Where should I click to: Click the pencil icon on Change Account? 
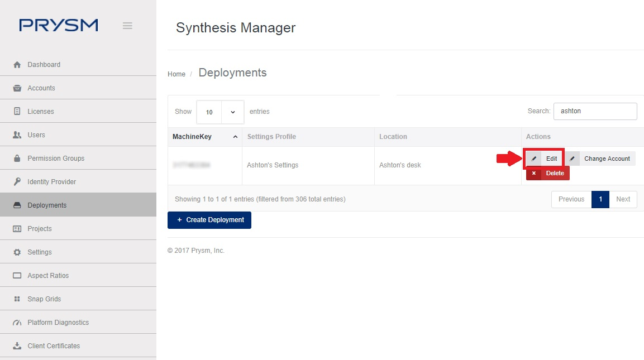572,159
